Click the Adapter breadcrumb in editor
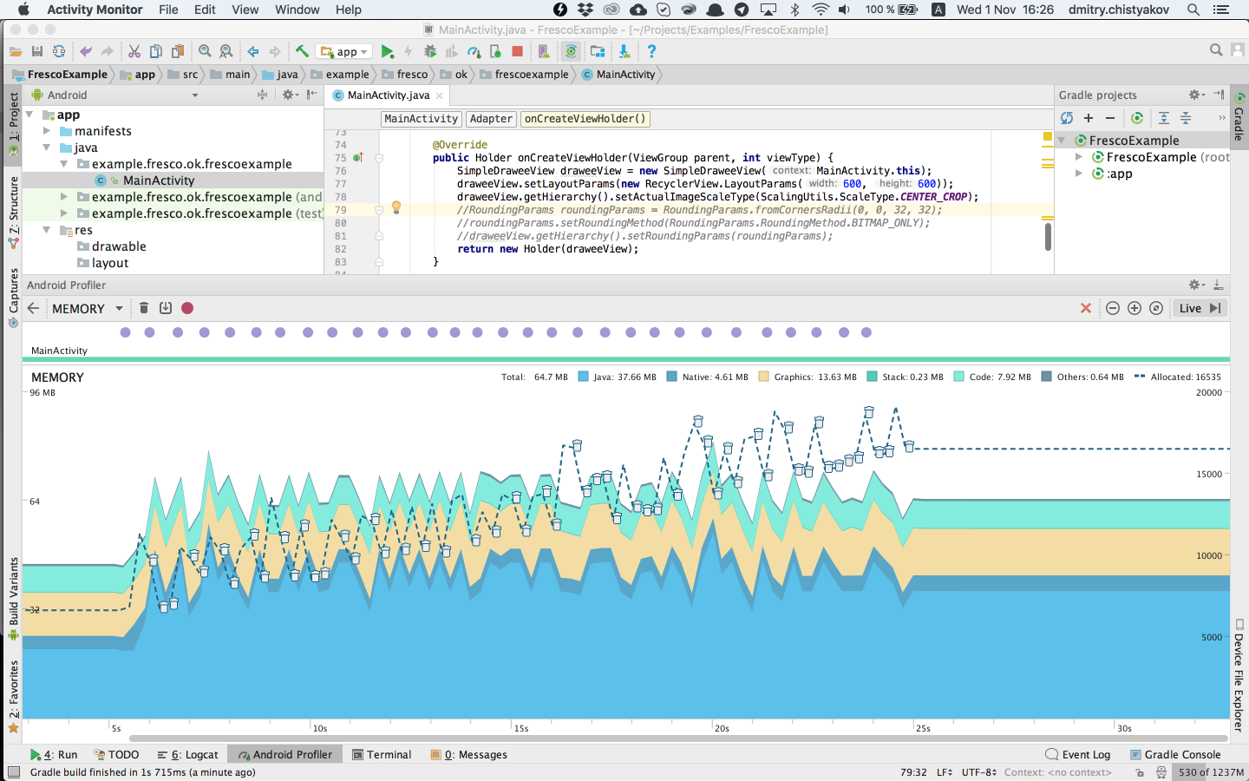 coord(491,119)
